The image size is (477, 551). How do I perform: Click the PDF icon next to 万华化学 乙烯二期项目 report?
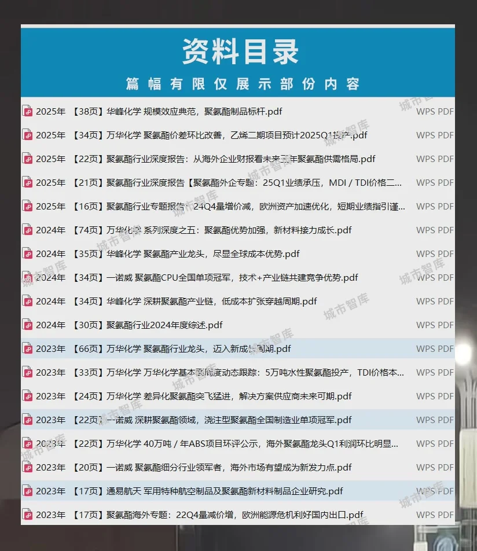pos(27,135)
